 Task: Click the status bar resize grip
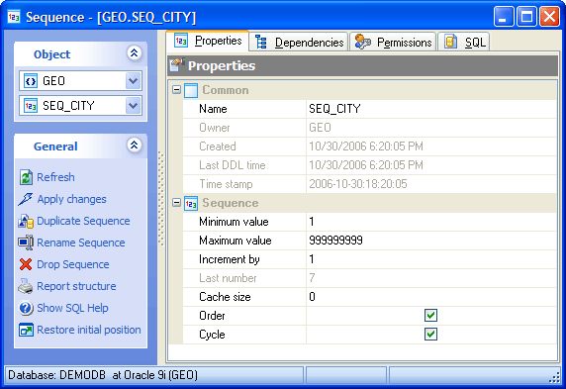point(554,377)
